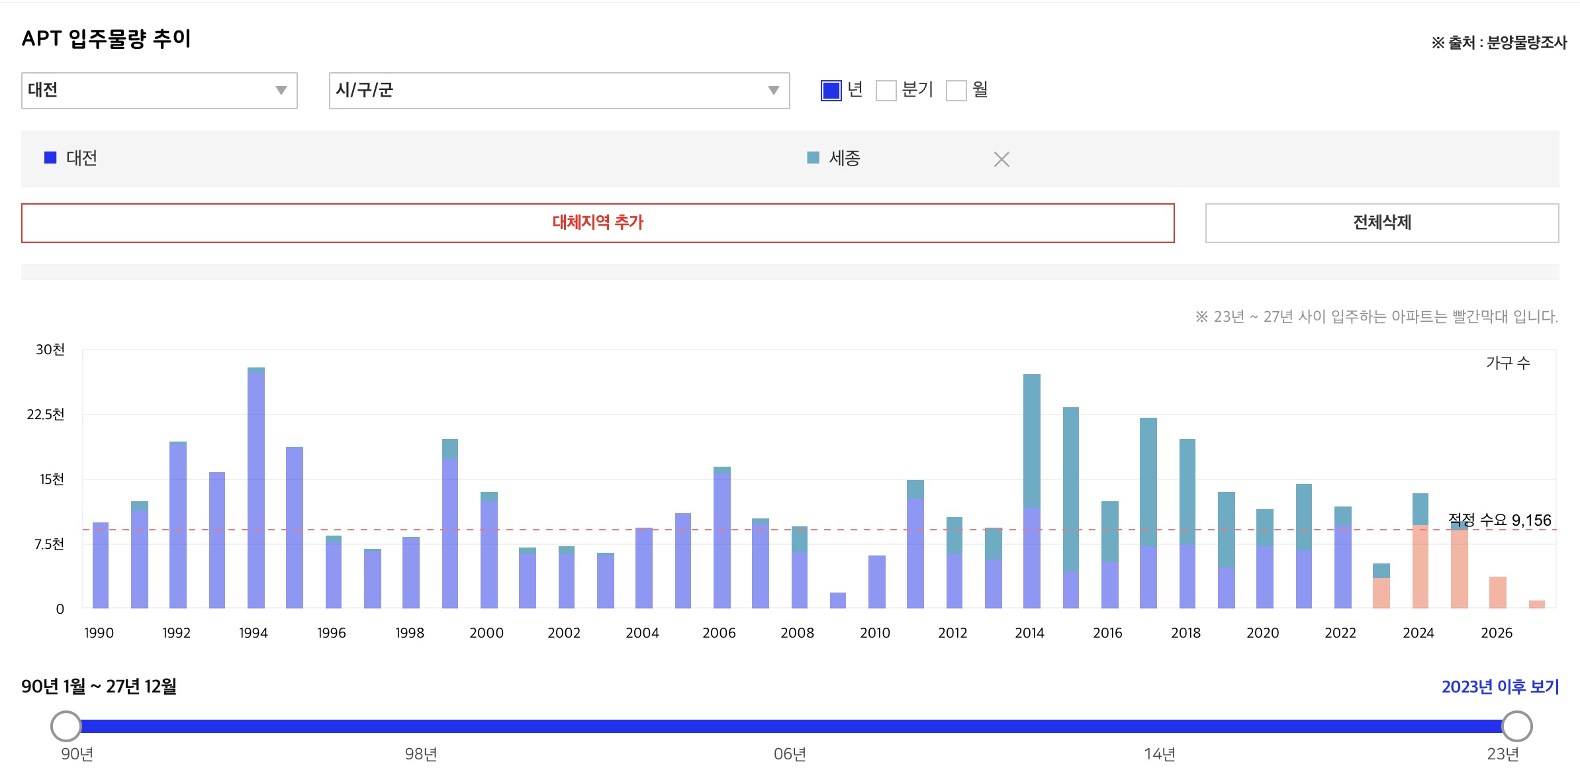
Task: Open the 대전 city dropdown
Action: [159, 91]
